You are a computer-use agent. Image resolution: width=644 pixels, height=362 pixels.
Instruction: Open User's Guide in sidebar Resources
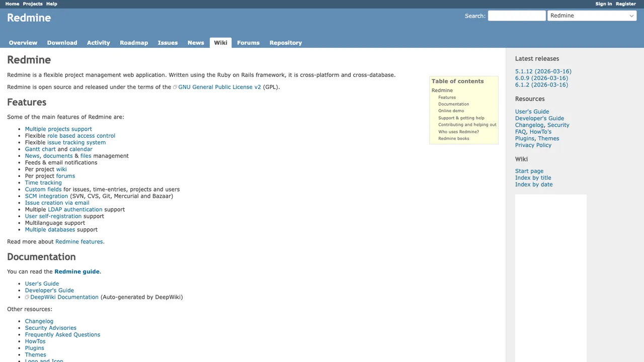pyautogui.click(x=532, y=112)
